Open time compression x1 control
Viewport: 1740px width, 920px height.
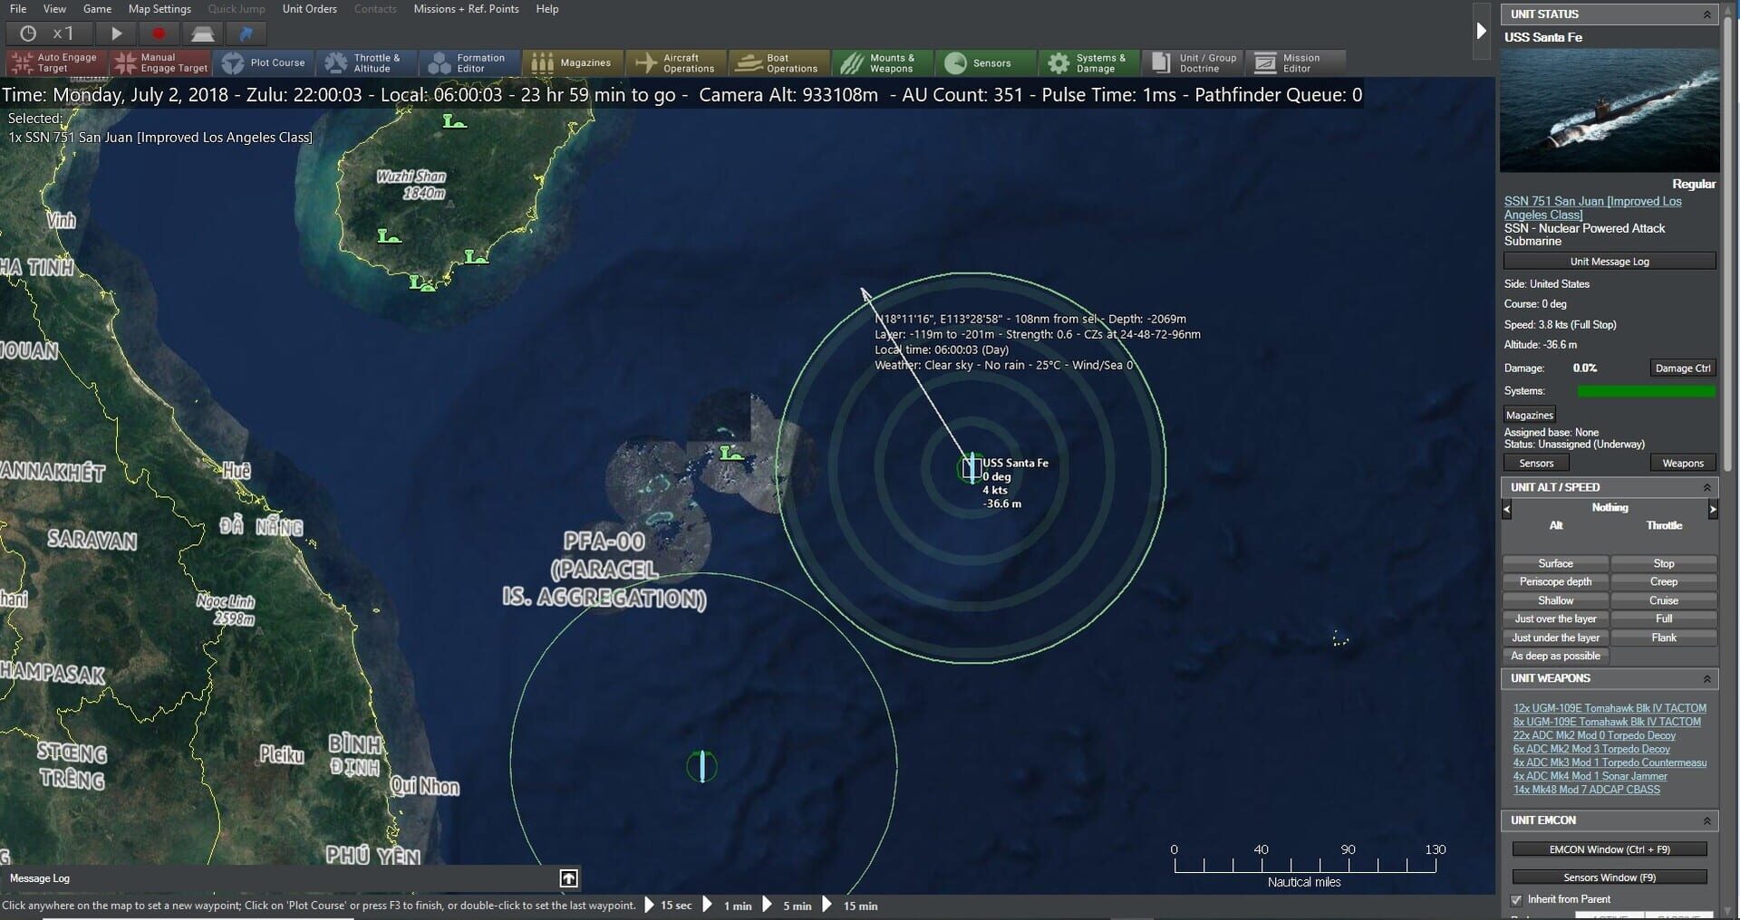click(47, 34)
